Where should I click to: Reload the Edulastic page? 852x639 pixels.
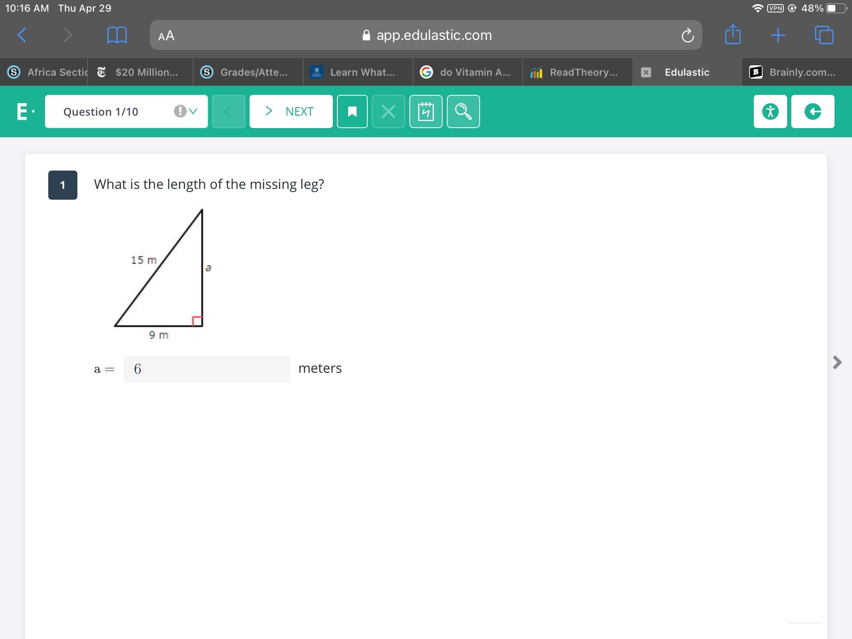[687, 35]
